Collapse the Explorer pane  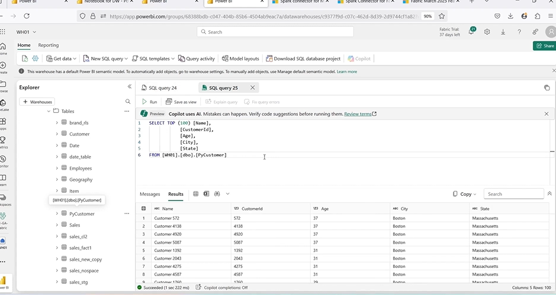click(130, 86)
